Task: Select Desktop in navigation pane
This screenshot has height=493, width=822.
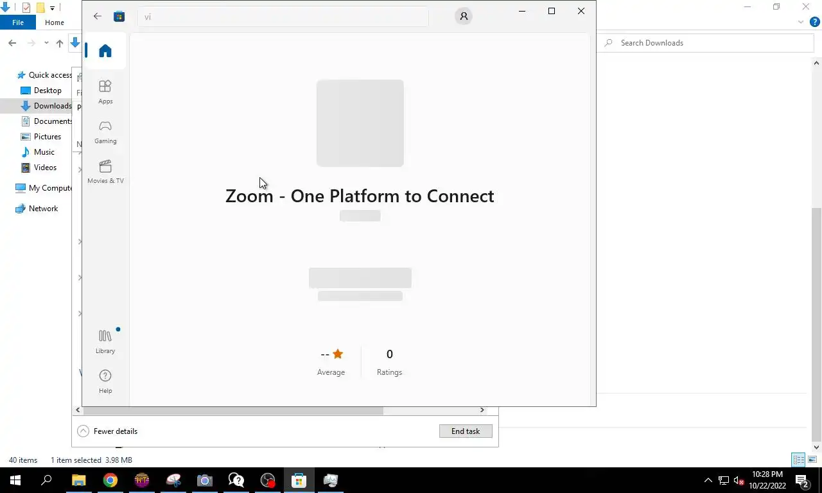Action: click(x=42, y=91)
